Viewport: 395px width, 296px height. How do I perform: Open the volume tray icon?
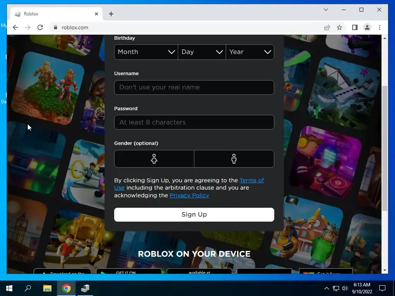tap(345, 288)
